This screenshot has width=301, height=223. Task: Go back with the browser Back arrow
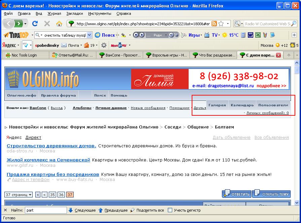click(x=8, y=24)
